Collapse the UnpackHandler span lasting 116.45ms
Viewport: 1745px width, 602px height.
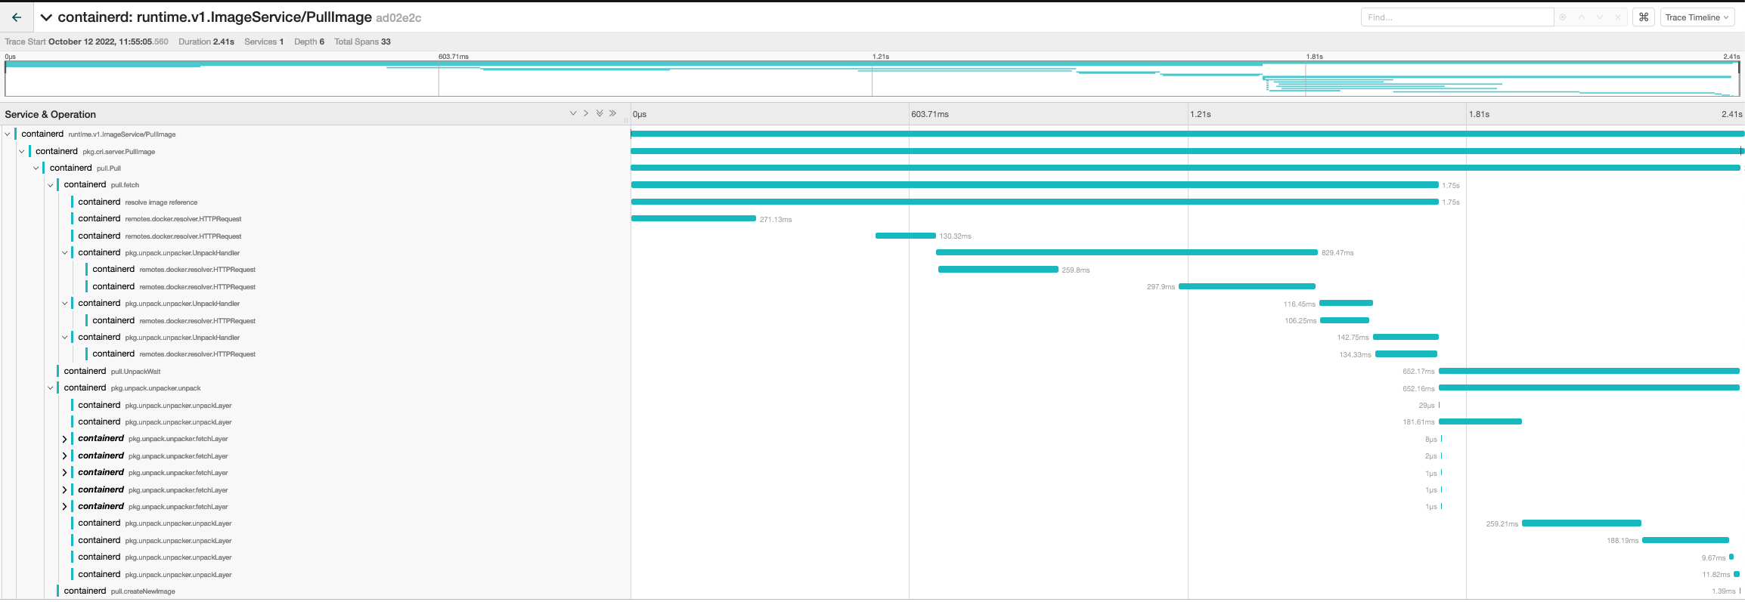coord(65,303)
